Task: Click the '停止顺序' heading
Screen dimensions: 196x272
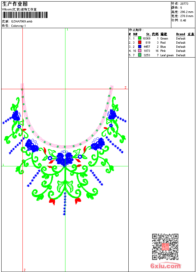Action: pos(136,30)
